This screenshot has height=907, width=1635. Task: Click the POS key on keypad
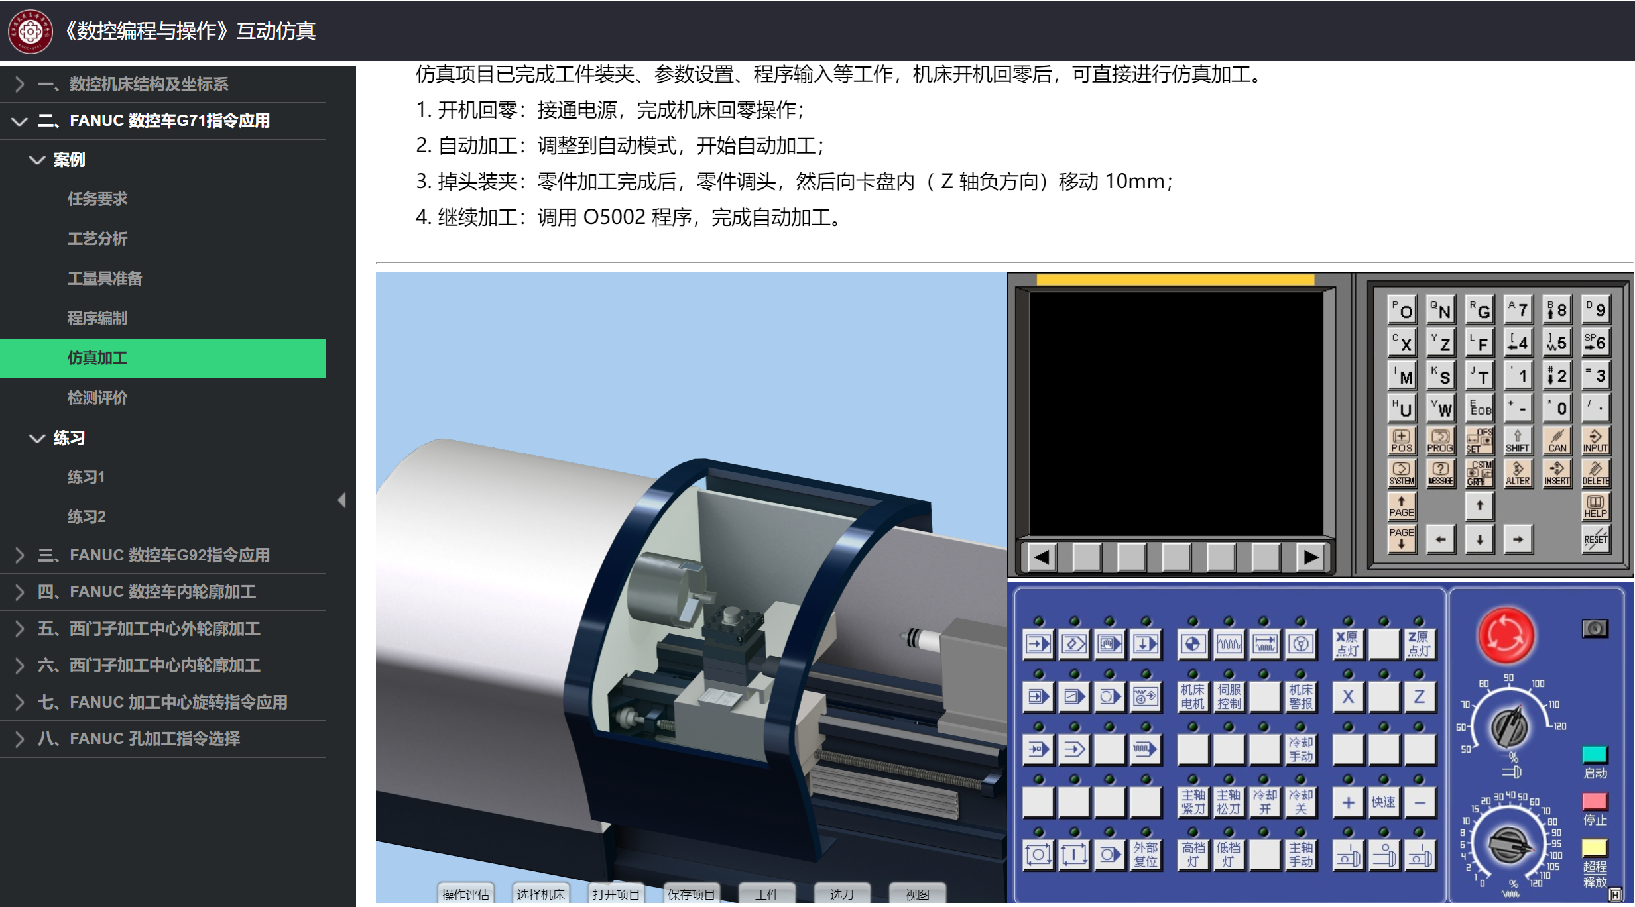(x=1401, y=441)
